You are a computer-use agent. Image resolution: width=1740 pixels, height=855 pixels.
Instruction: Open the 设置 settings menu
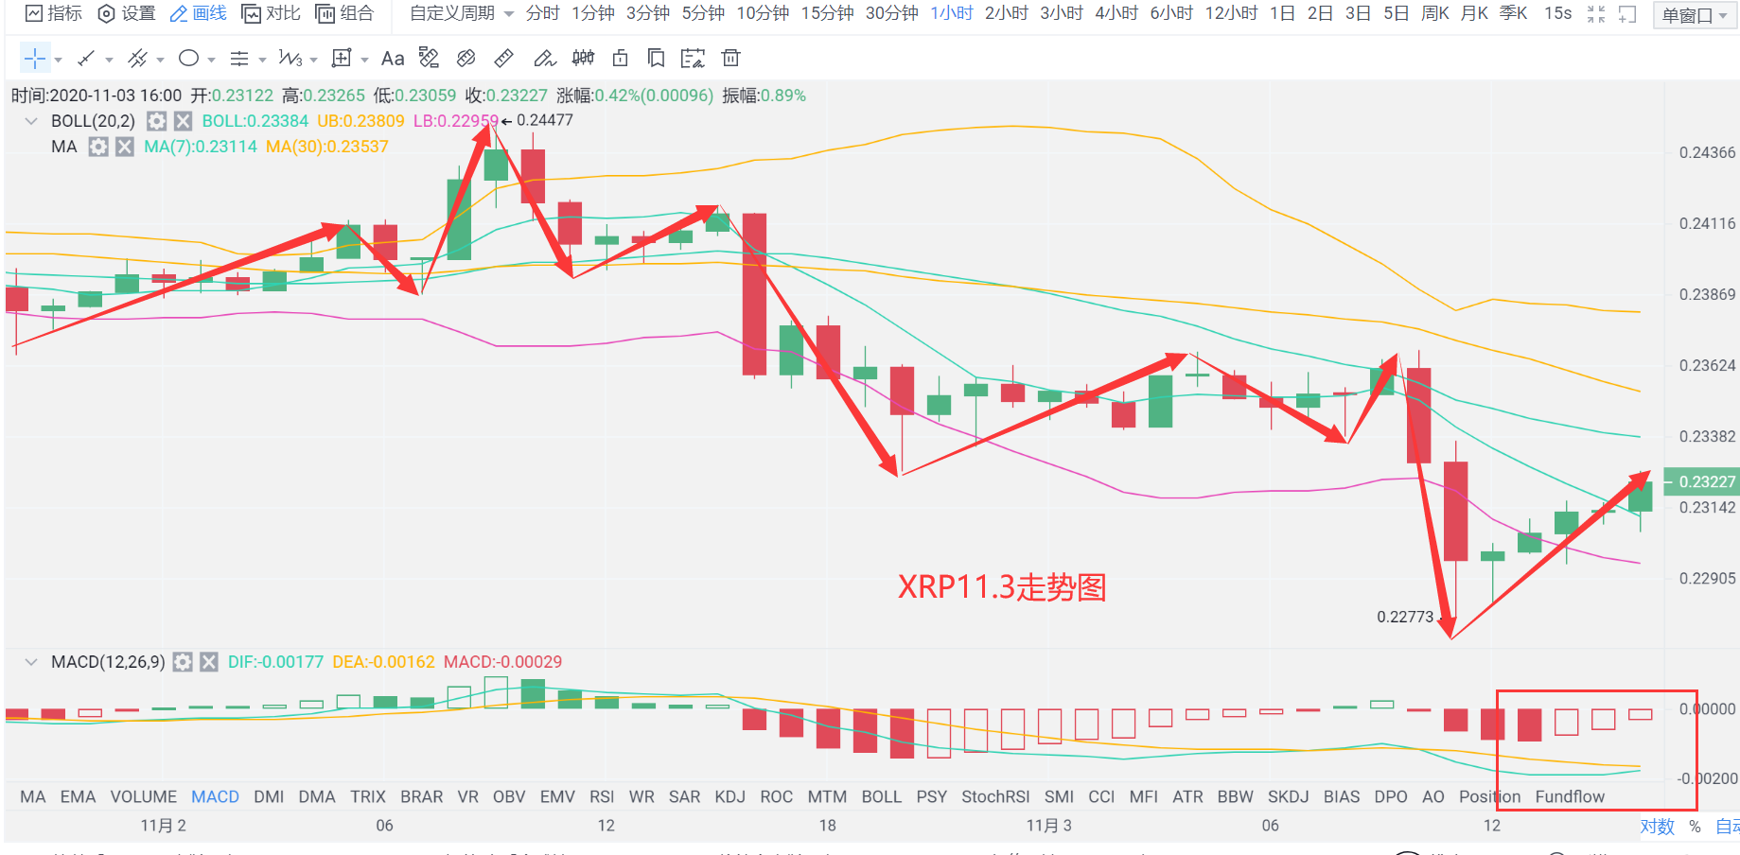[x=127, y=13]
